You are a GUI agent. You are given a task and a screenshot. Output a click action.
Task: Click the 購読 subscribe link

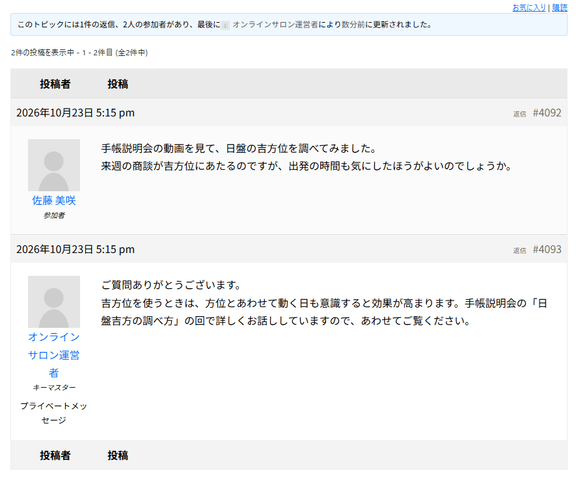[x=560, y=7]
